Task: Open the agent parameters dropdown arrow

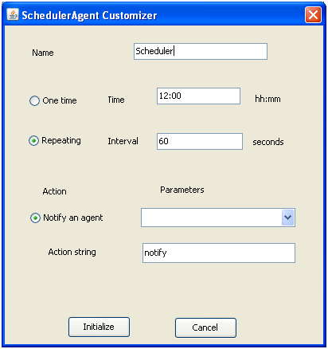Action: point(288,218)
